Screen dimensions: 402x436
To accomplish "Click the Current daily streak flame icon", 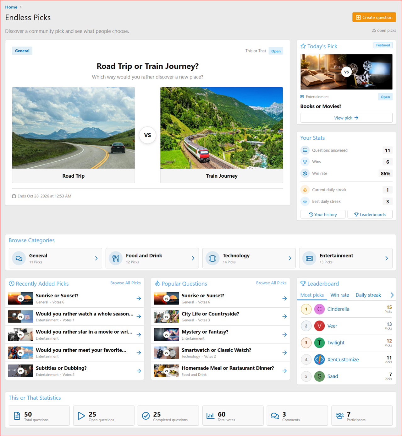I will [305, 190].
